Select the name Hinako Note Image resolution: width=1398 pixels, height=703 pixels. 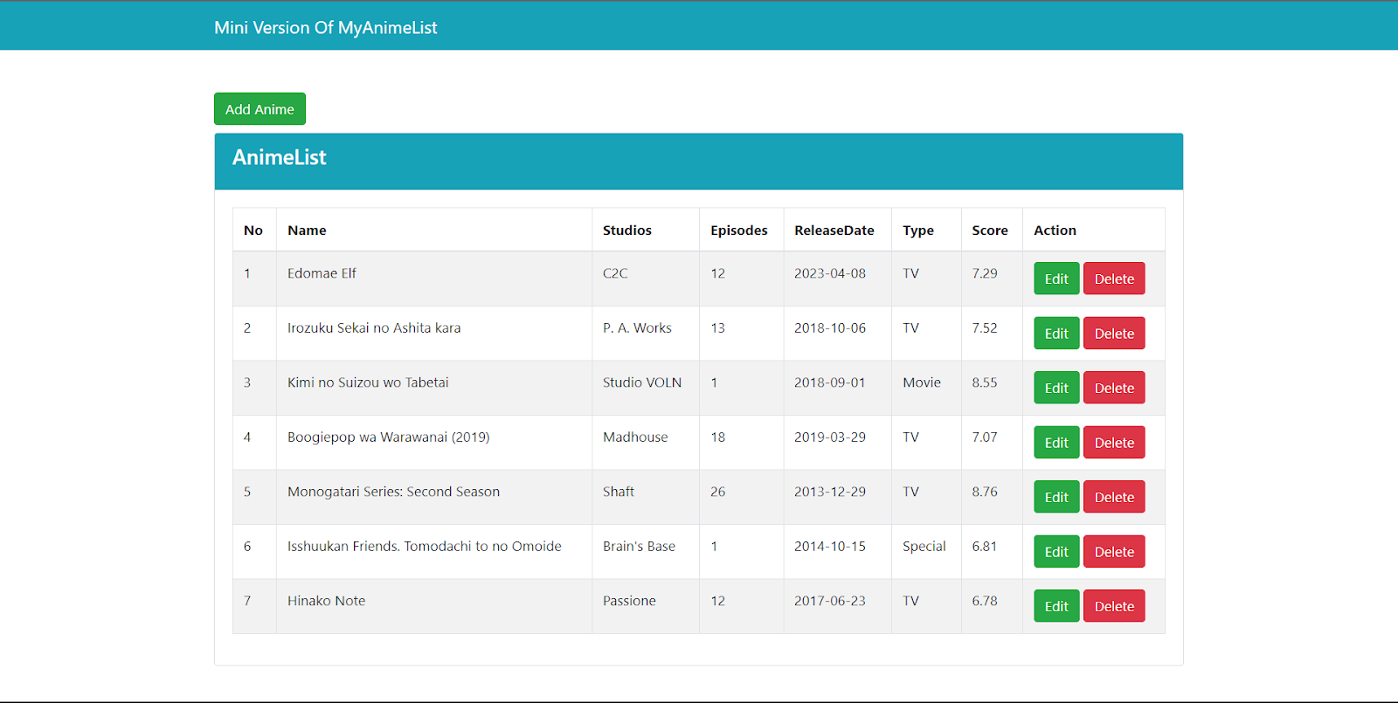[x=327, y=601]
